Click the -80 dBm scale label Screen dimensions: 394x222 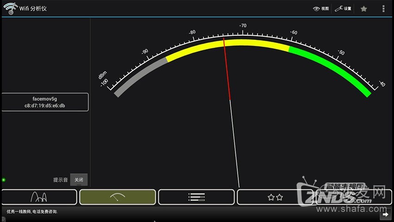(192, 32)
